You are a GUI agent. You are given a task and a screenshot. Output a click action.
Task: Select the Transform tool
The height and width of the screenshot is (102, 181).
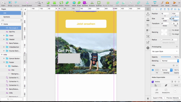pyautogui.click(x=54, y=3)
